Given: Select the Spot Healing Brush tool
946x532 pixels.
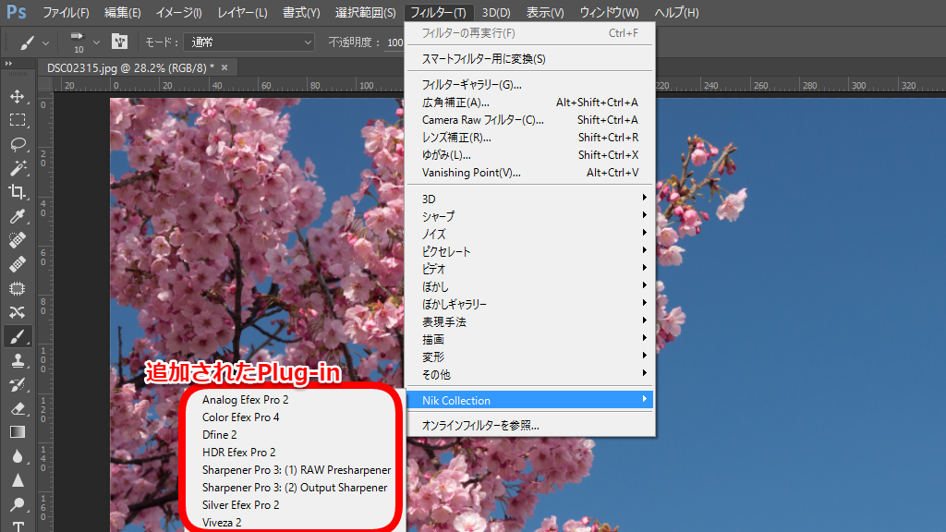Looking at the screenshot, I should tap(18, 240).
